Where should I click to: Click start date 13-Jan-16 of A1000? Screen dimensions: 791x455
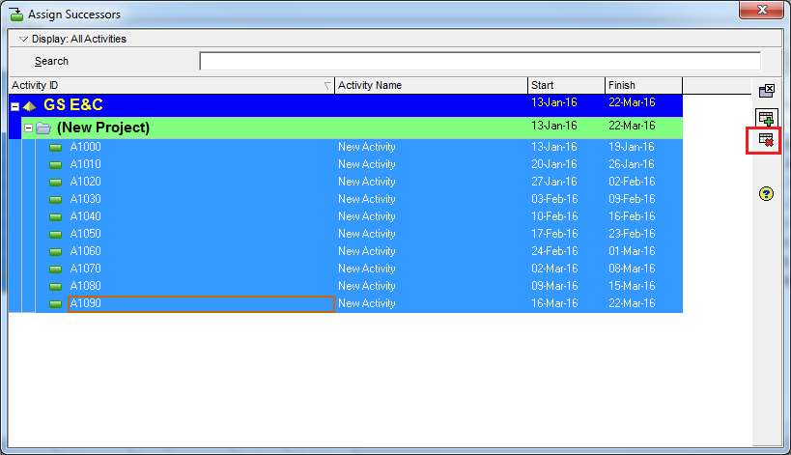pyautogui.click(x=554, y=147)
